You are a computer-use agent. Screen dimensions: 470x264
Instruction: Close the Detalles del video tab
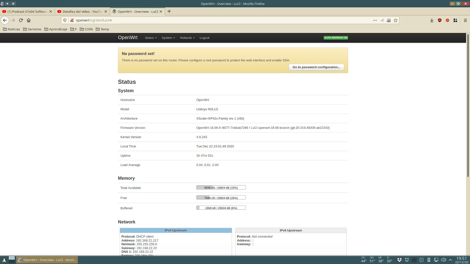click(x=106, y=11)
